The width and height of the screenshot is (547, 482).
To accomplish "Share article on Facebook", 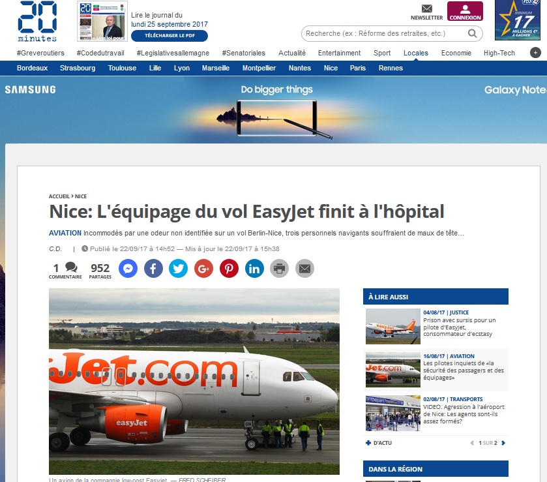I will click(x=153, y=269).
